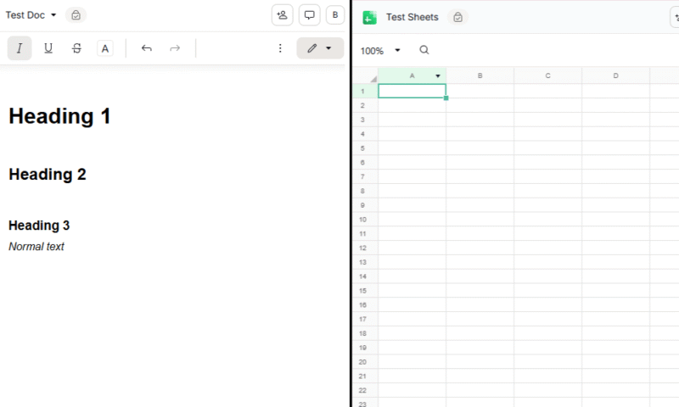Click the add collaborator icon
The width and height of the screenshot is (679, 407).
click(283, 15)
